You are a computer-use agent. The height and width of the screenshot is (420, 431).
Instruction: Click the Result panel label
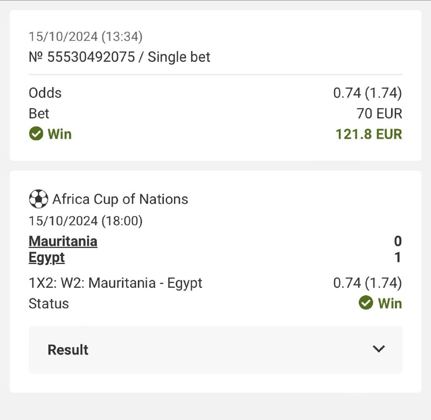coord(68,350)
